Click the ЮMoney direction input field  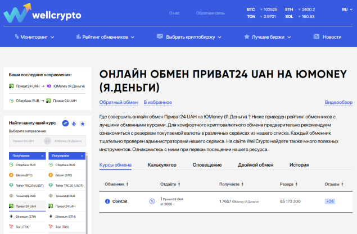pos(68,141)
